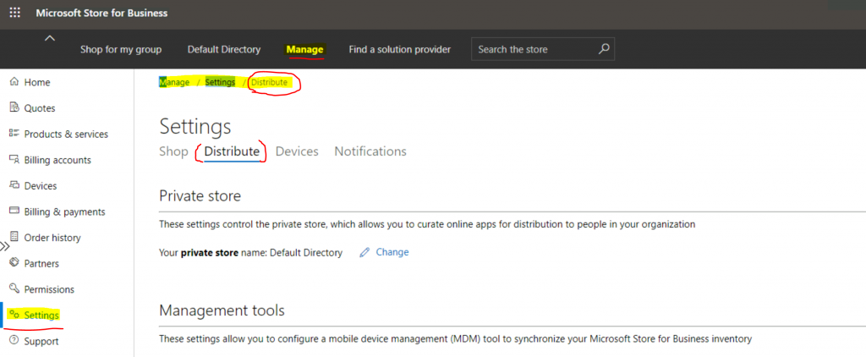Click the Settings breadcrumb link
Viewport: 866px width, 357px height.
coord(220,82)
